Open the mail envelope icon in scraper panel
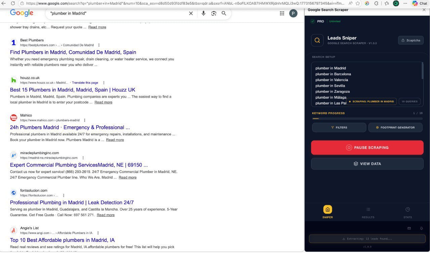 pos(409,228)
